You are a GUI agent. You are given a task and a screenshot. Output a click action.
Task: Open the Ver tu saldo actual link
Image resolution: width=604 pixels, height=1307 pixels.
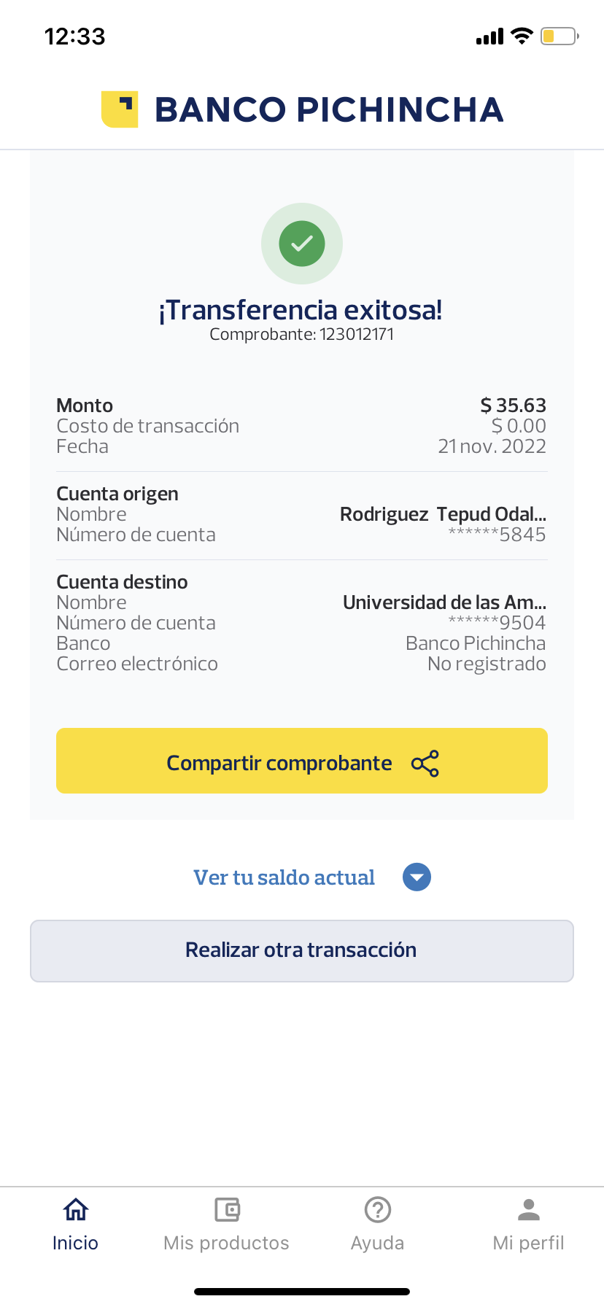[x=284, y=877]
